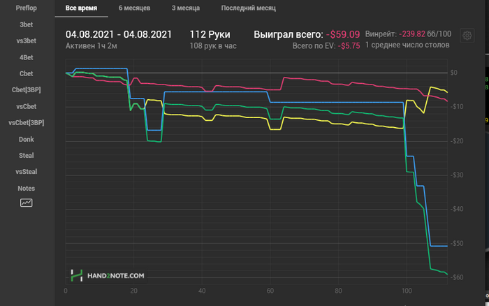Image resolution: width=489 pixels, height=306 pixels.
Task: Open vsCbet[3BP] section
Action: point(27,122)
